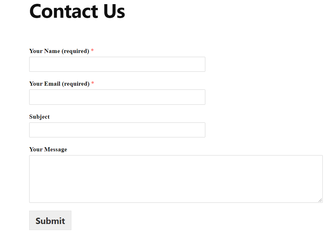Click the red asterisk beside Your Email
The width and height of the screenshot is (330, 231).
[x=93, y=83]
